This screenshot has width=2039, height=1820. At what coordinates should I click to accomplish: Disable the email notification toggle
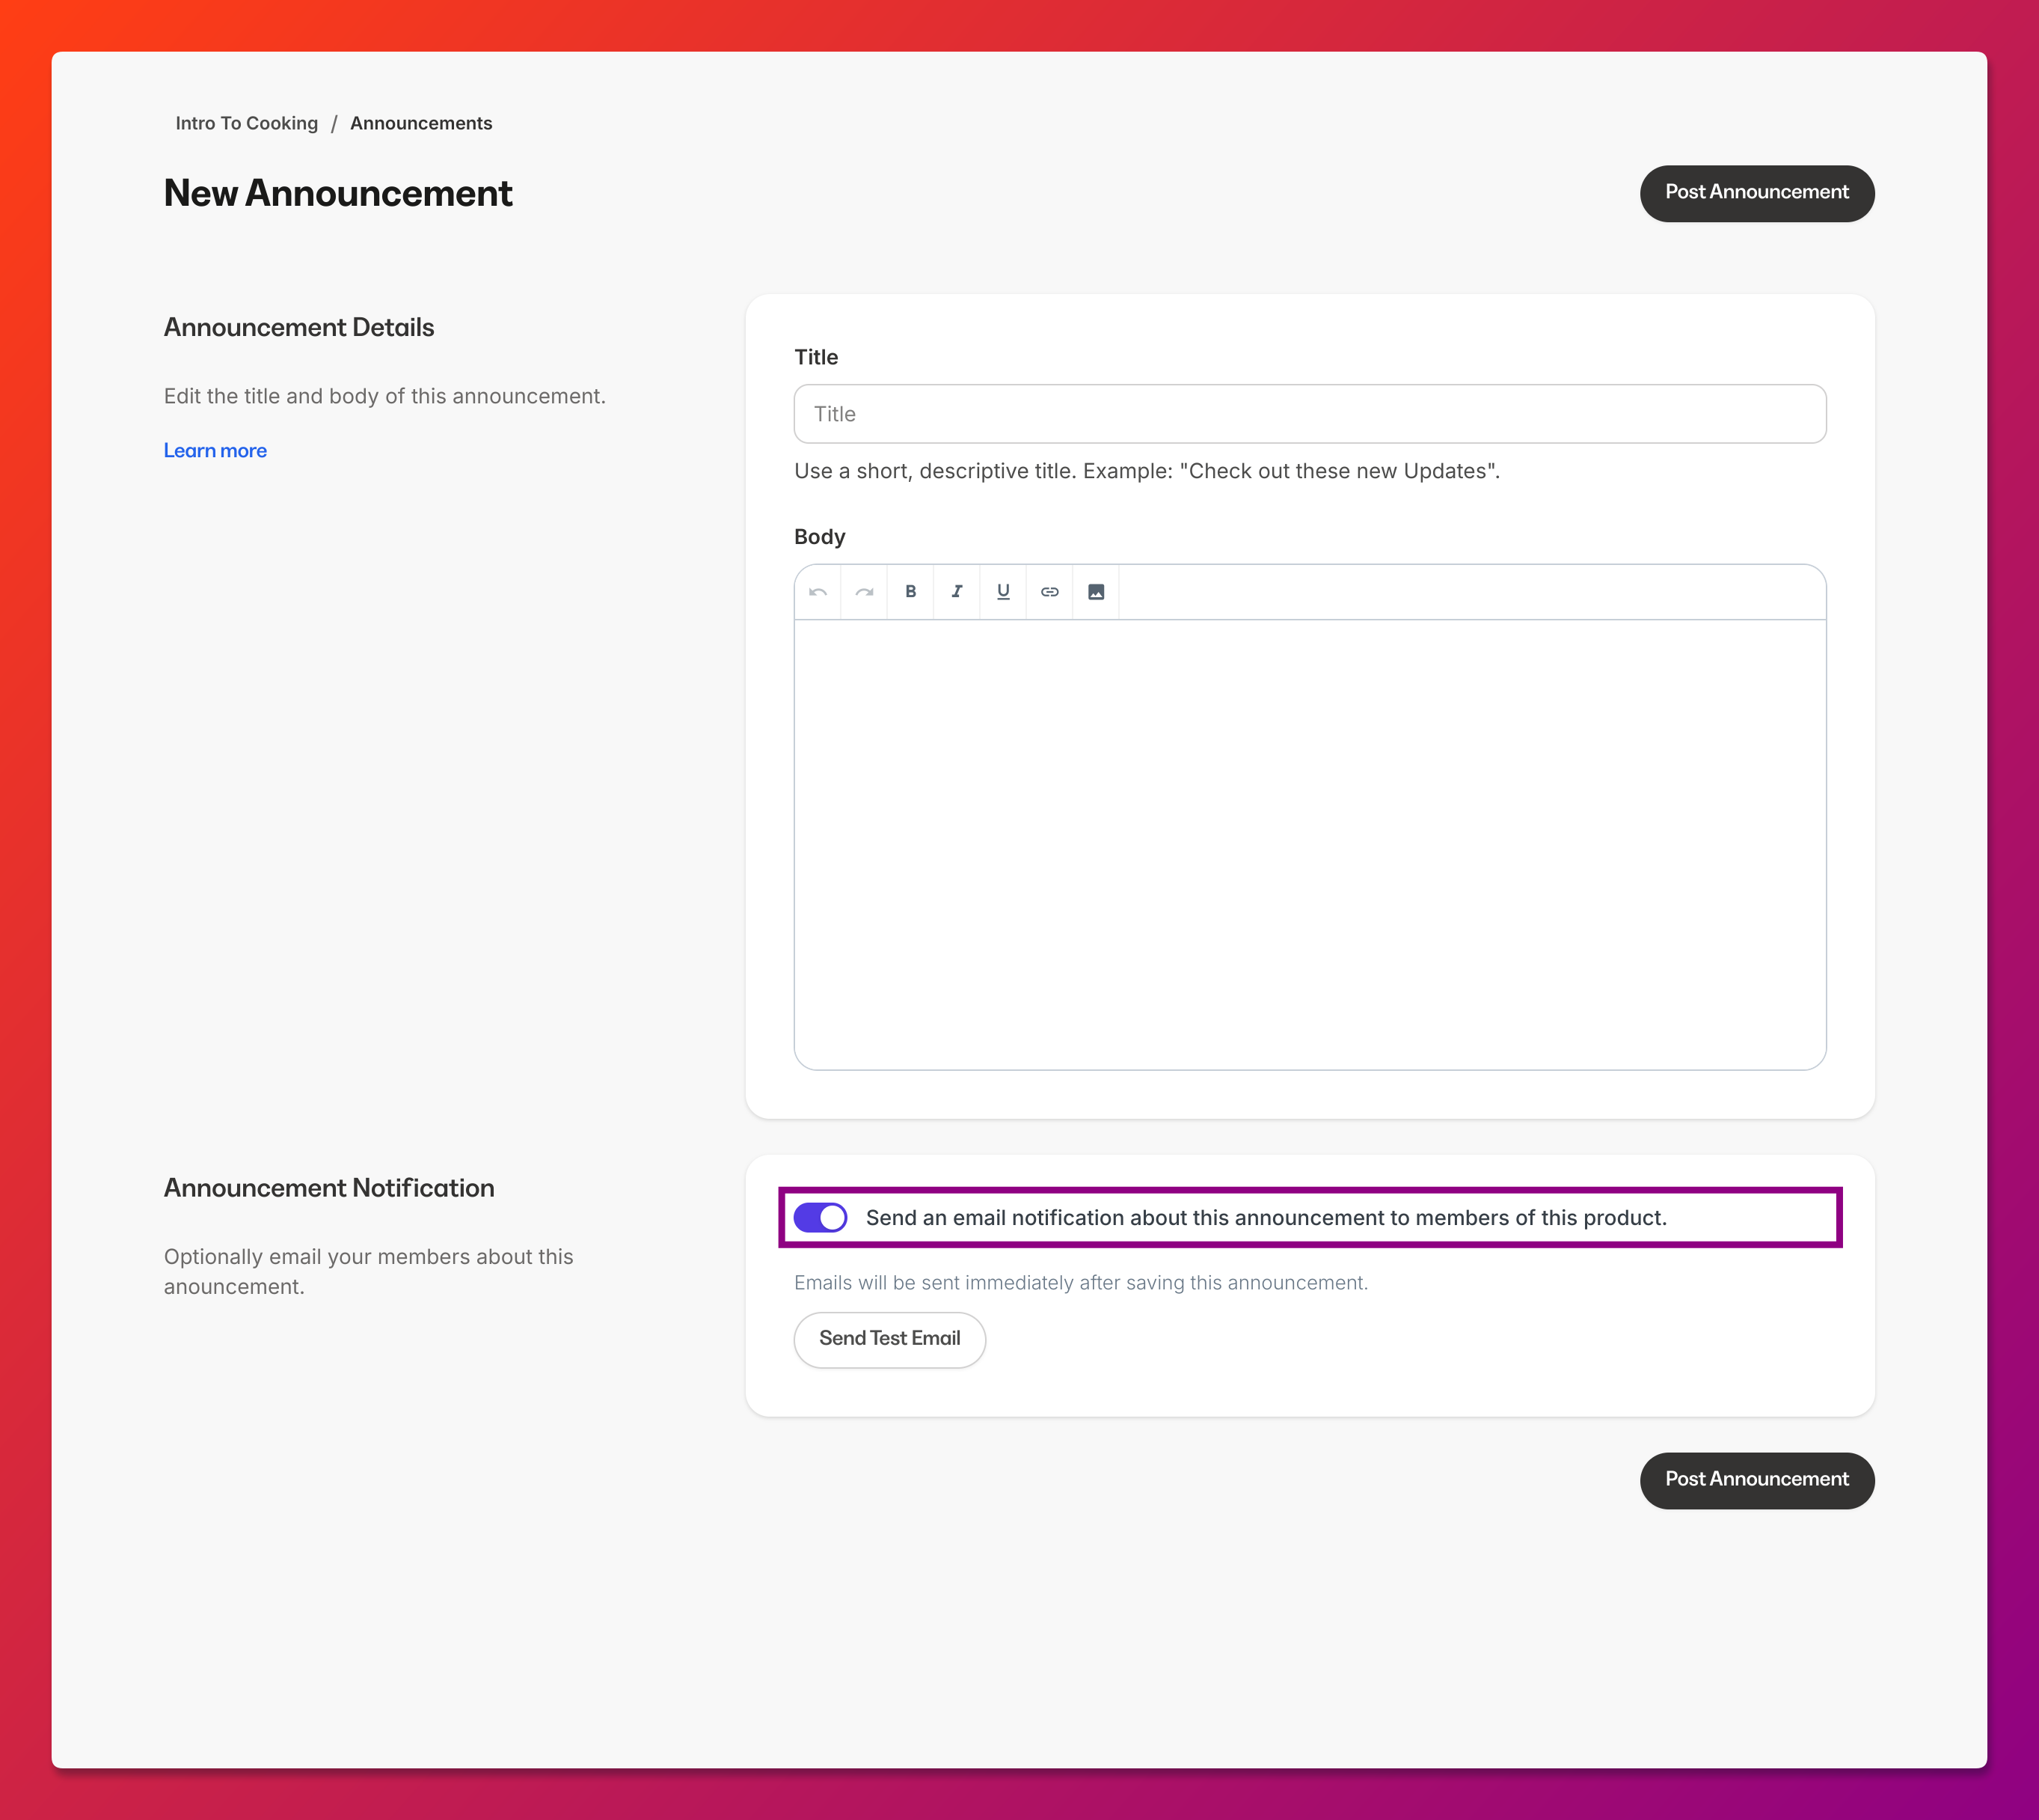821,1218
